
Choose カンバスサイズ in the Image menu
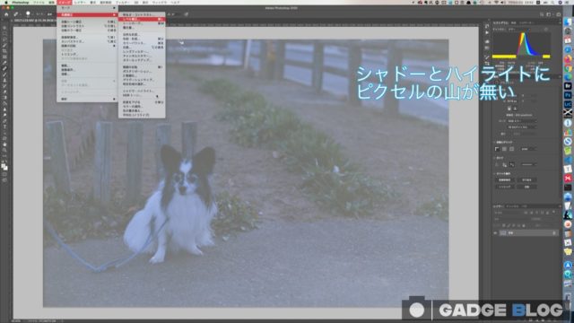tap(87, 41)
